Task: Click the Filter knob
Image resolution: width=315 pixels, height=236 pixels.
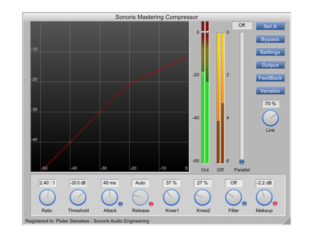Action: 233,197
